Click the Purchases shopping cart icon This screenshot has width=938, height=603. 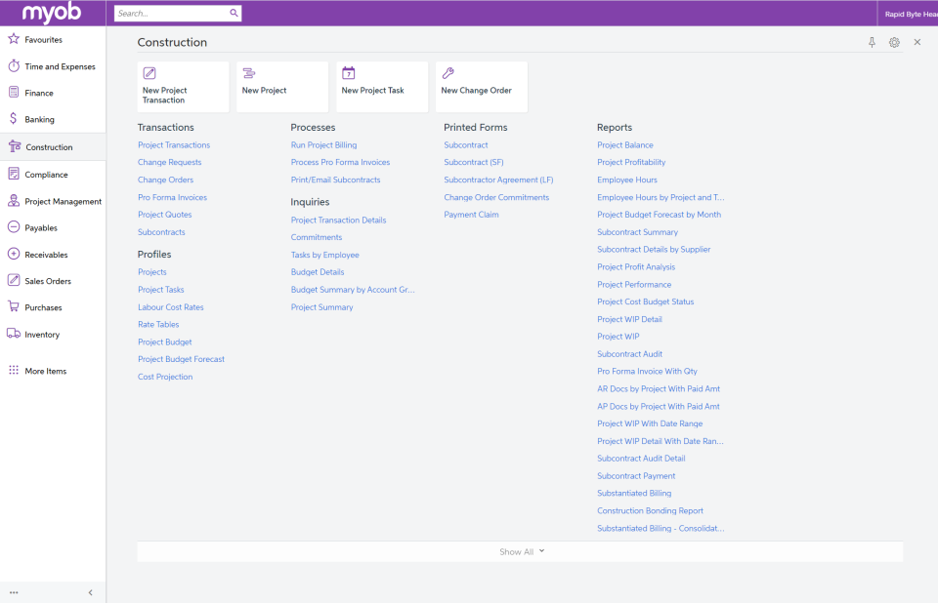[14, 306]
